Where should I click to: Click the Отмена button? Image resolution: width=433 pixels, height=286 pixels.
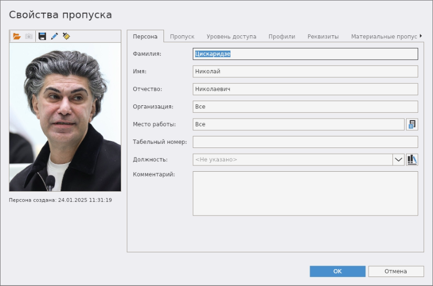396,271
